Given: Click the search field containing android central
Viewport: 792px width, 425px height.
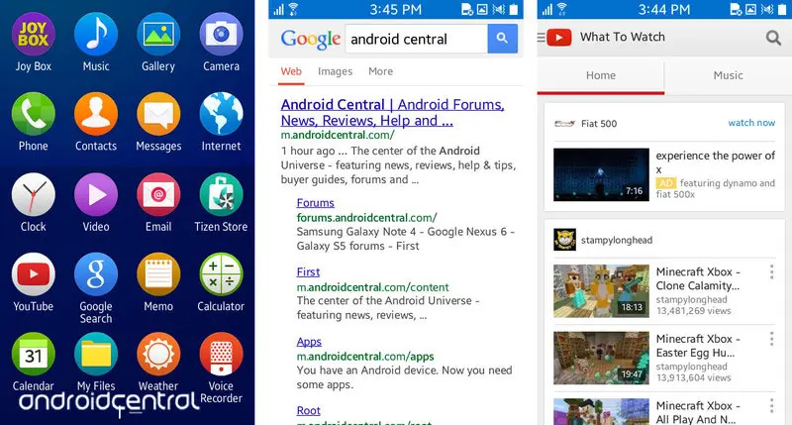Looking at the screenshot, I should pos(416,39).
